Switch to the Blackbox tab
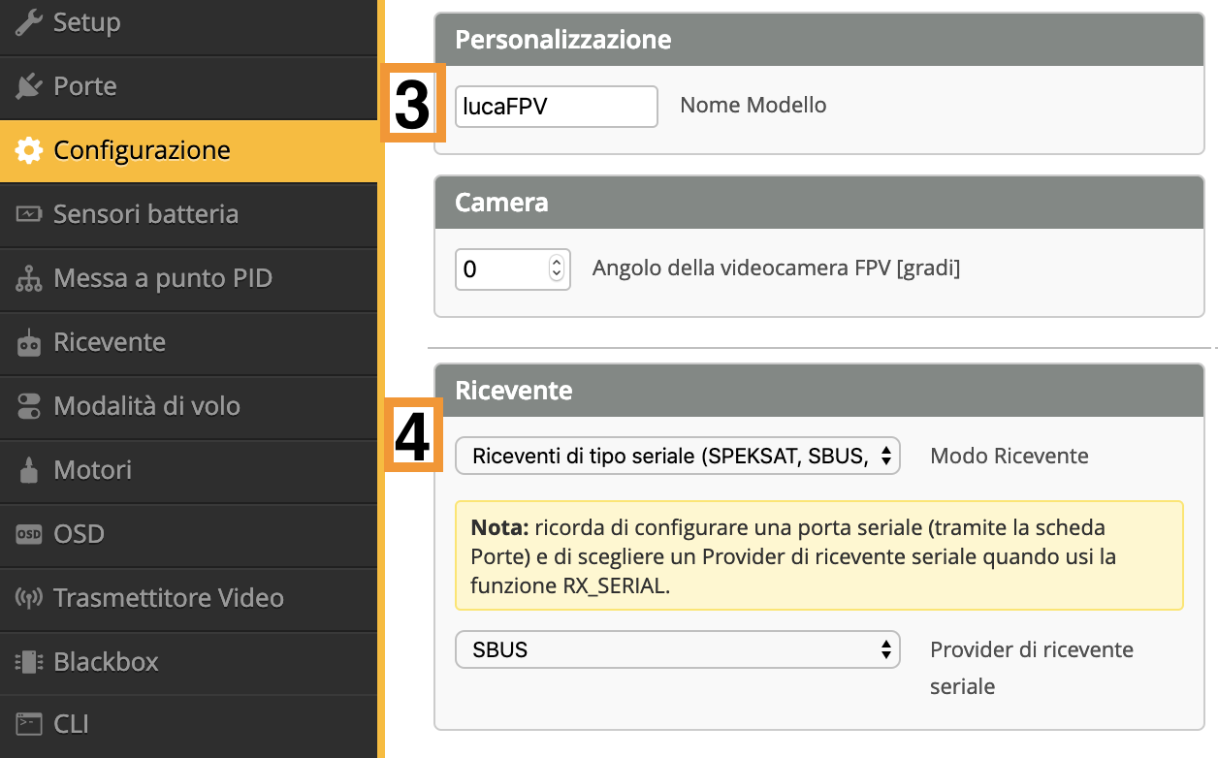1218x758 pixels. [x=106, y=662]
